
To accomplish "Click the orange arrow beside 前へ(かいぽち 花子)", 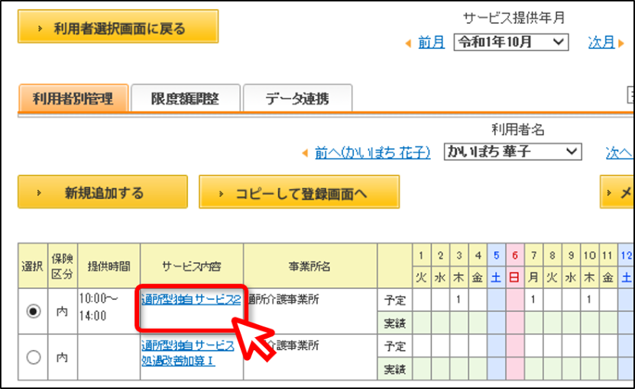I will click(305, 153).
